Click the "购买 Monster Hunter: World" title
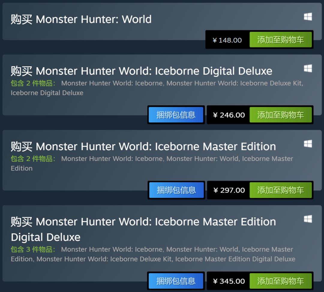The height and width of the screenshot is (292, 324). 81,20
